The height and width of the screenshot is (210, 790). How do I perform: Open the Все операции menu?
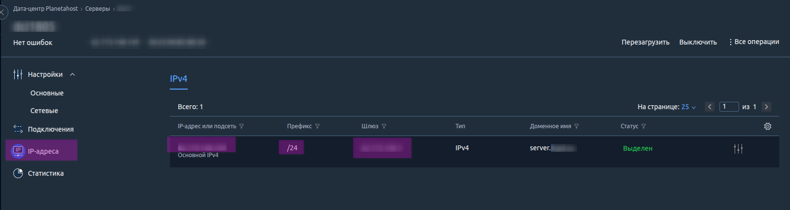[x=754, y=42]
